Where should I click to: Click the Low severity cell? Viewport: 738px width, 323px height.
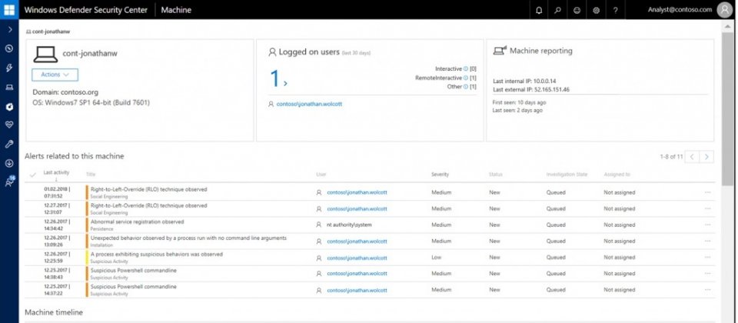click(x=437, y=258)
